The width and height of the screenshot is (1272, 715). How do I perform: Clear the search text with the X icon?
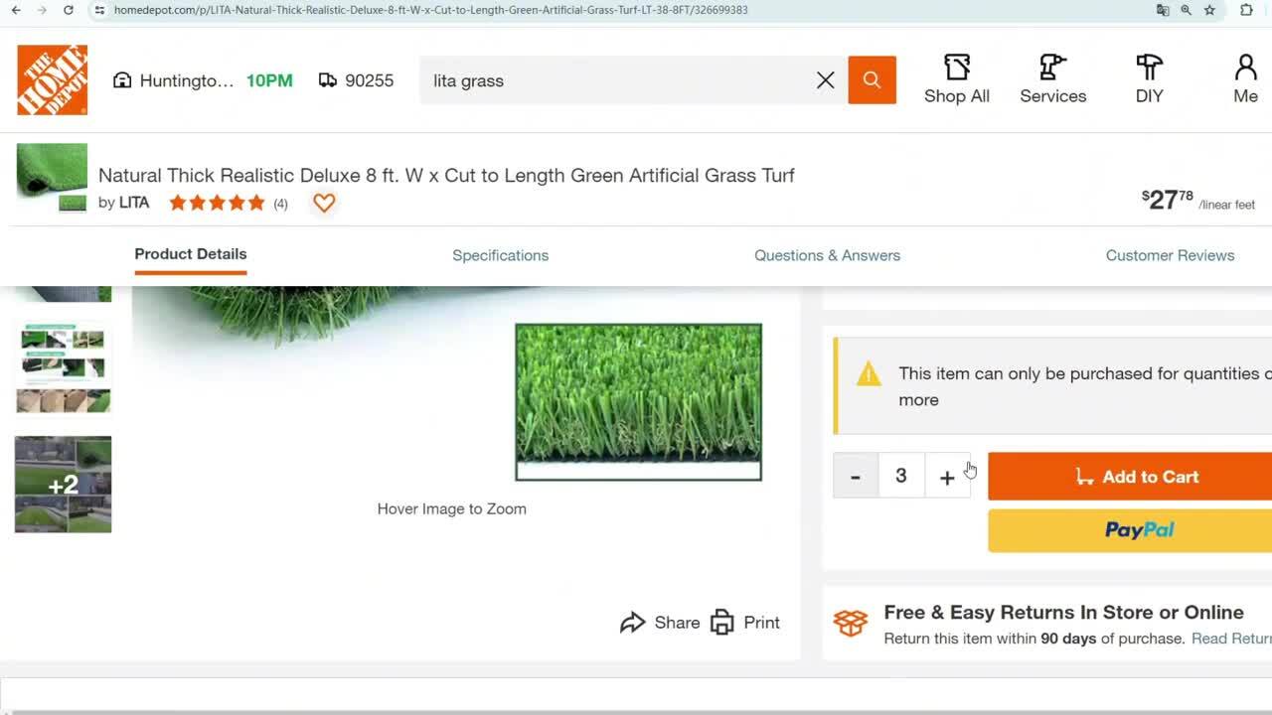[825, 80]
